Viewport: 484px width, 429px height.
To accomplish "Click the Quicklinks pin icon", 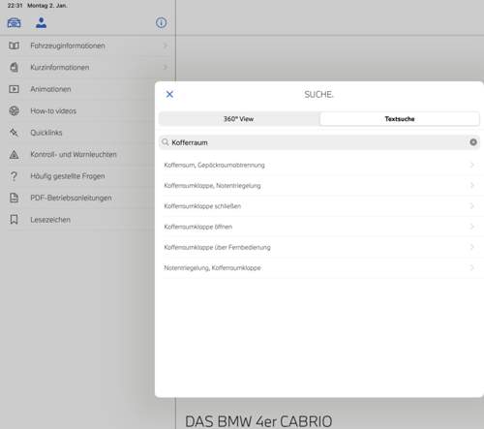I will (14, 133).
